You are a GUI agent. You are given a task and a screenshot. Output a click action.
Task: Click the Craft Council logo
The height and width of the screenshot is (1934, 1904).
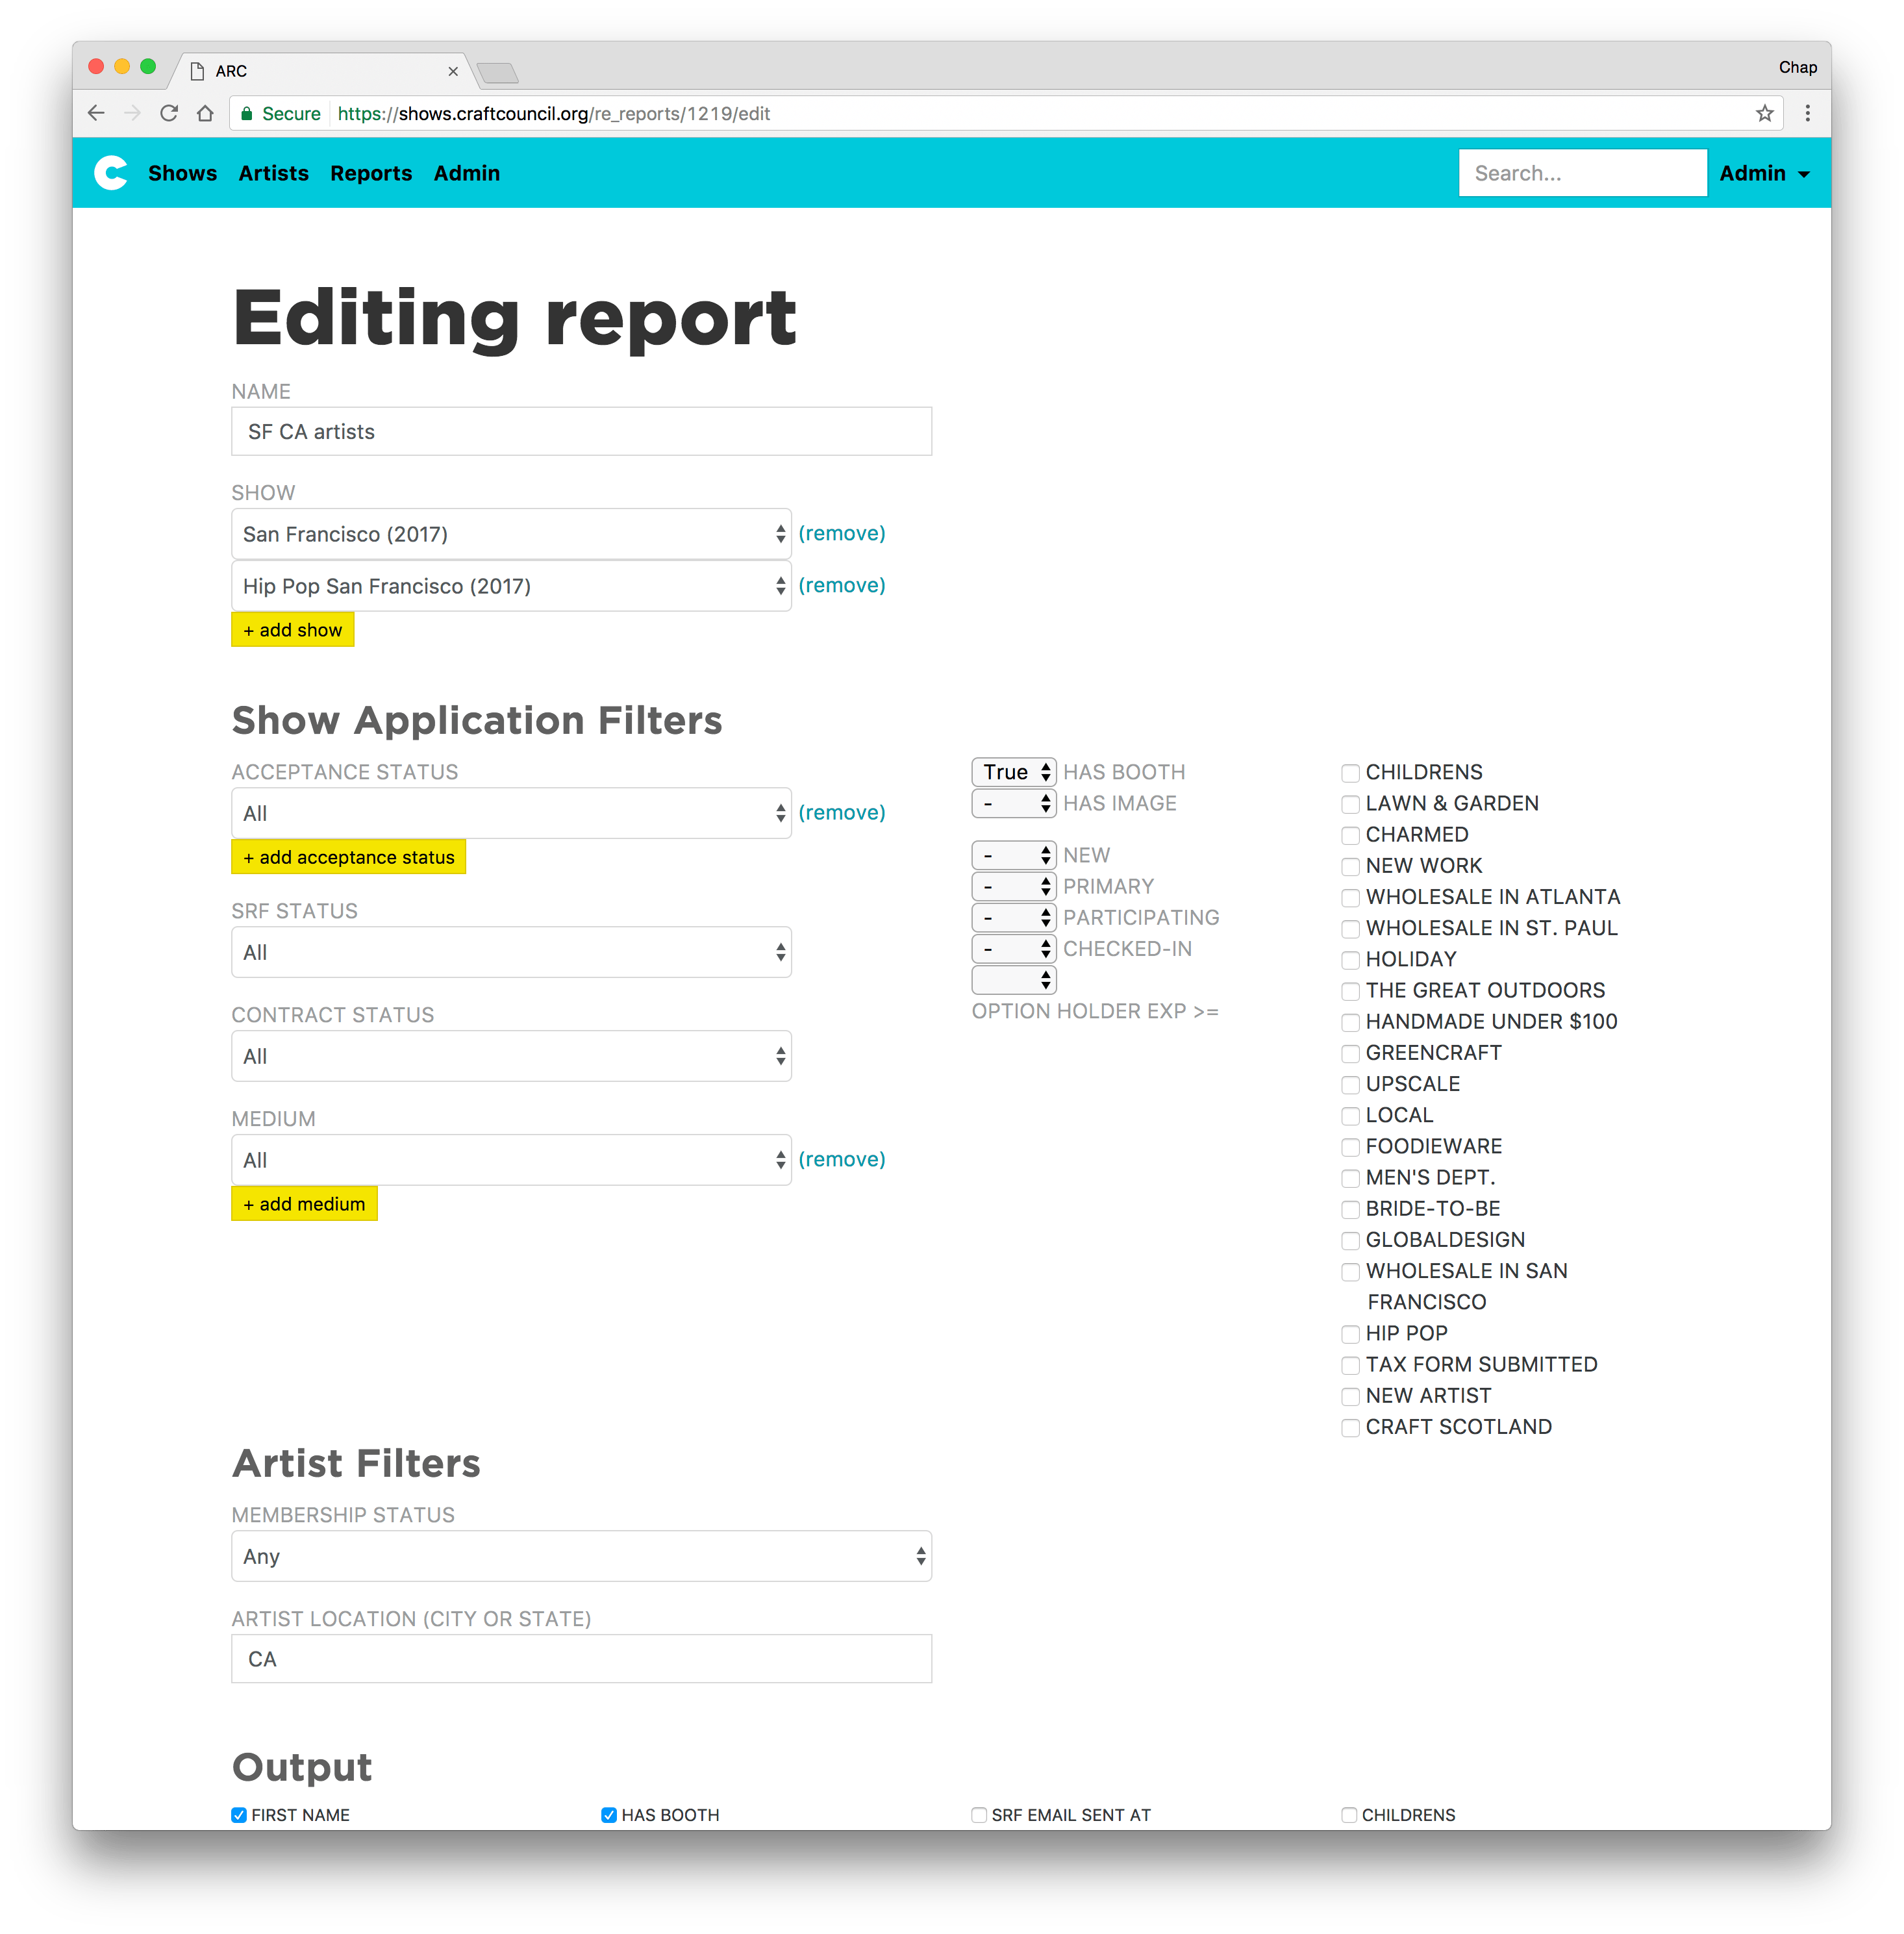[x=111, y=173]
